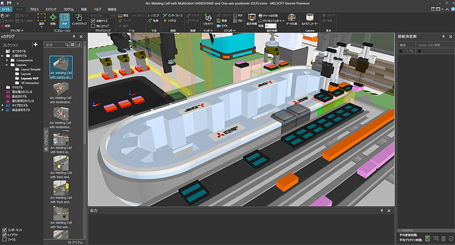Screen dimensions: 455x245
Task: Open the シグナル signal connection tool
Action: (170, 21)
